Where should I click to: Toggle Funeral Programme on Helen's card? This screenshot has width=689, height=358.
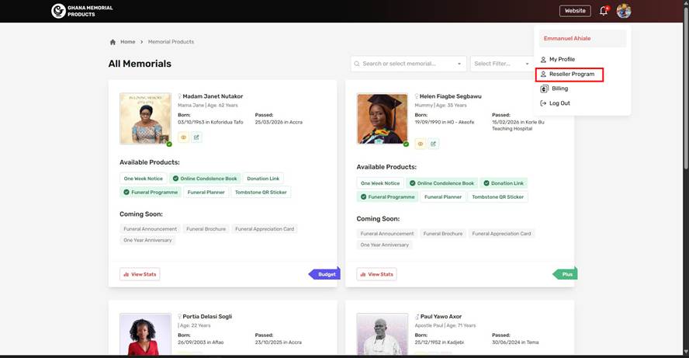click(x=387, y=197)
